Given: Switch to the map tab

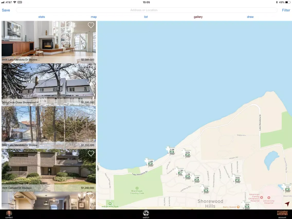Looking at the screenshot, I should [94, 17].
